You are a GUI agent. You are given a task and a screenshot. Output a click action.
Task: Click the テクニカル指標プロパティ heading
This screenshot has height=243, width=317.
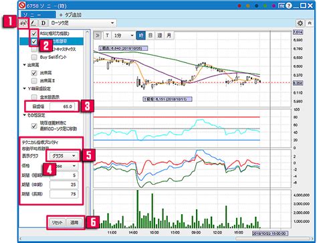coord(40,142)
